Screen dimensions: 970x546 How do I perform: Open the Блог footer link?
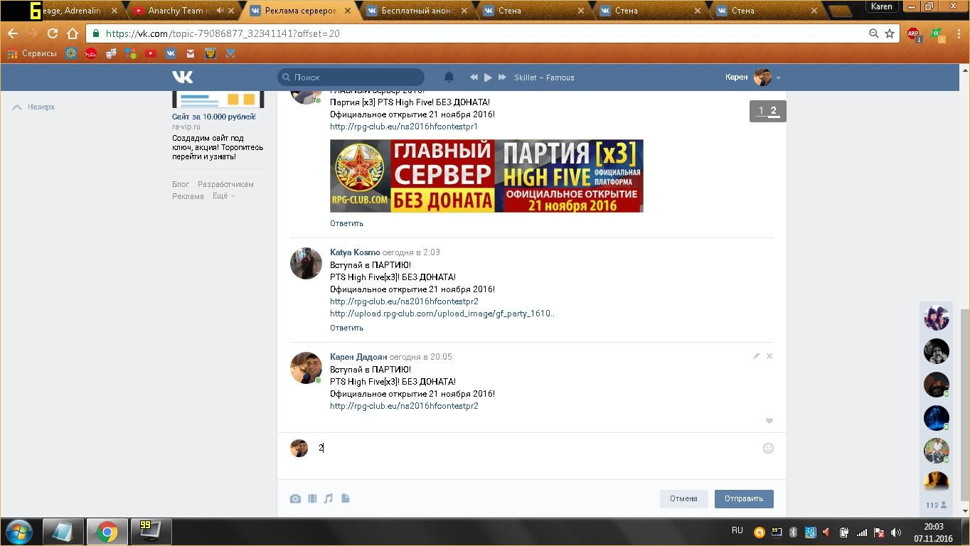(181, 184)
